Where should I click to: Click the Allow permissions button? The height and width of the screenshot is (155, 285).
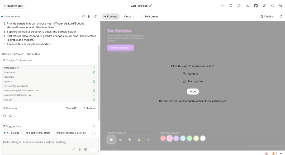pos(193,91)
